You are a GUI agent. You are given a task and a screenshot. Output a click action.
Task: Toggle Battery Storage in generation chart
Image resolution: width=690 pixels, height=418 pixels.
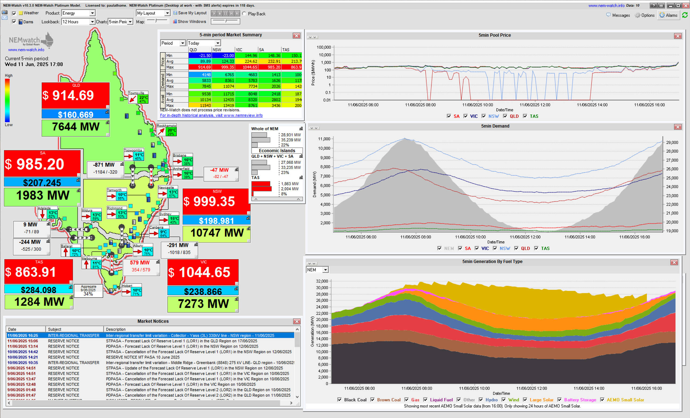(560, 400)
